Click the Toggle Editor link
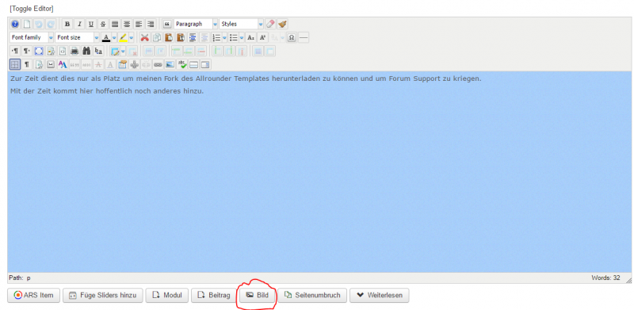Image resolution: width=634 pixels, height=310 pixels. (x=32, y=9)
